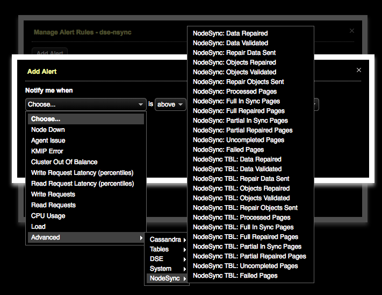Screen dimensions: 382x295
Task: Expand DSE submenu
Action: point(167,259)
